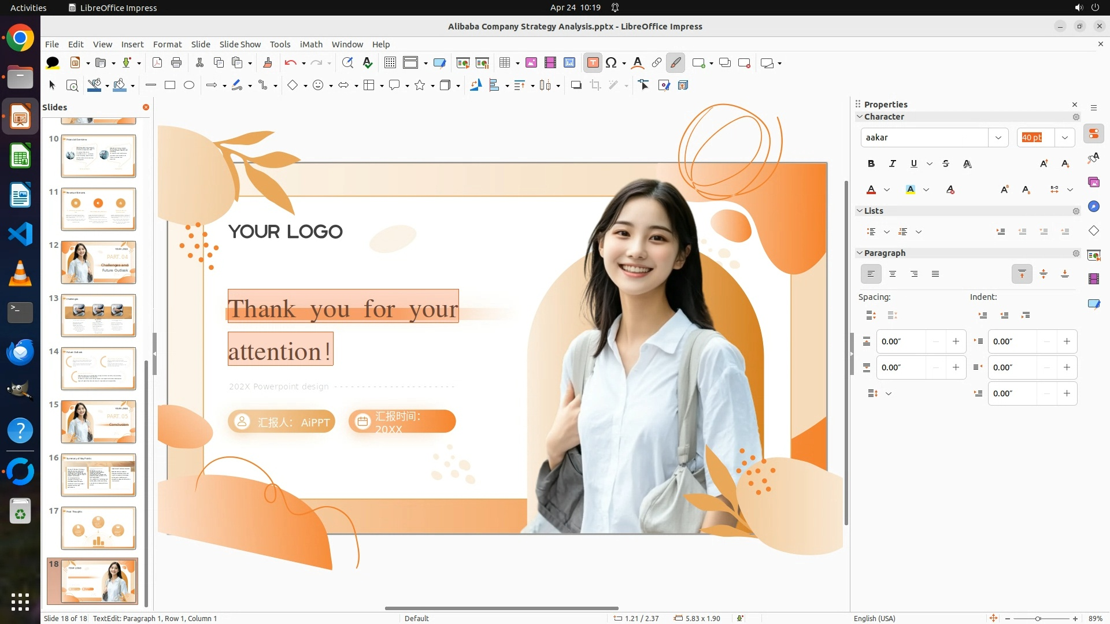1110x624 pixels.
Task: Open the Format menu
Action: [167, 44]
